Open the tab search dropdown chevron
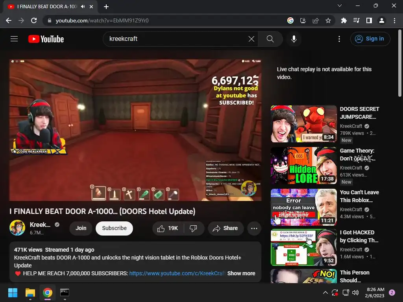Screen dimensions: 403x302 coord(340,6)
